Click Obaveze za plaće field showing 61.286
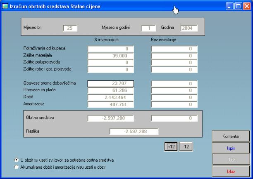Viewport: 253px width, 179px height. 111,90
